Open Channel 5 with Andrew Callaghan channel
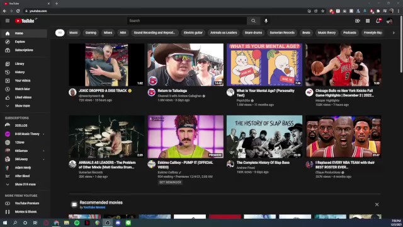 tap(179, 96)
